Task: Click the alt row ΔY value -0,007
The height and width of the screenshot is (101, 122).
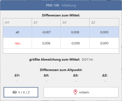Action: 46,32
